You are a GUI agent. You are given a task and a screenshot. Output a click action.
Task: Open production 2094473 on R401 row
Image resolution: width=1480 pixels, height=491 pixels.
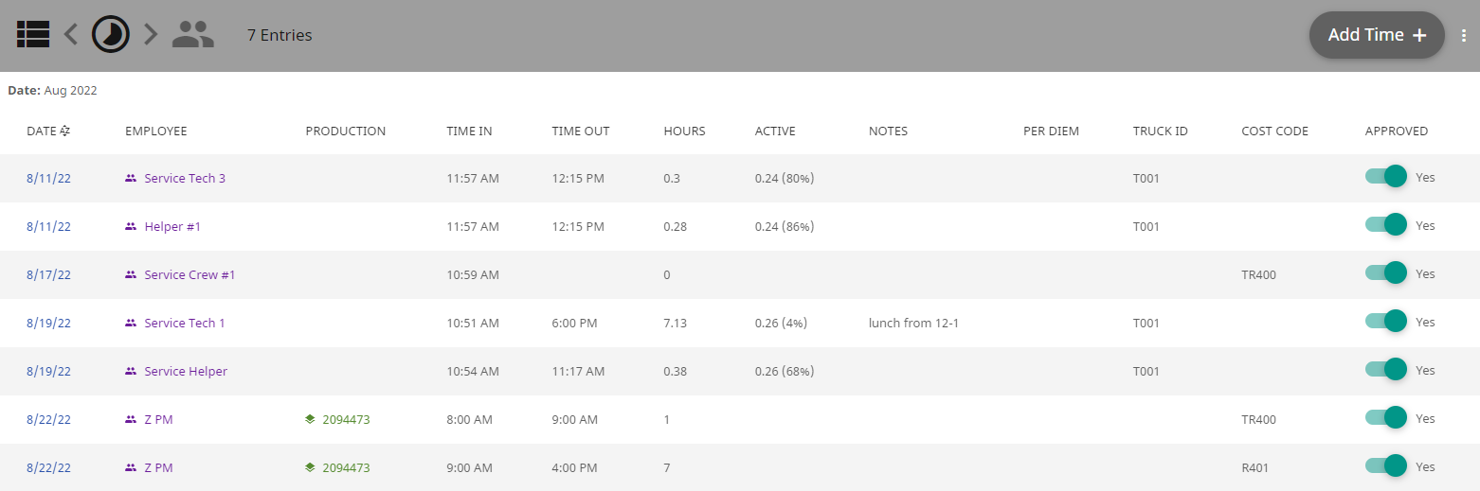coord(346,467)
